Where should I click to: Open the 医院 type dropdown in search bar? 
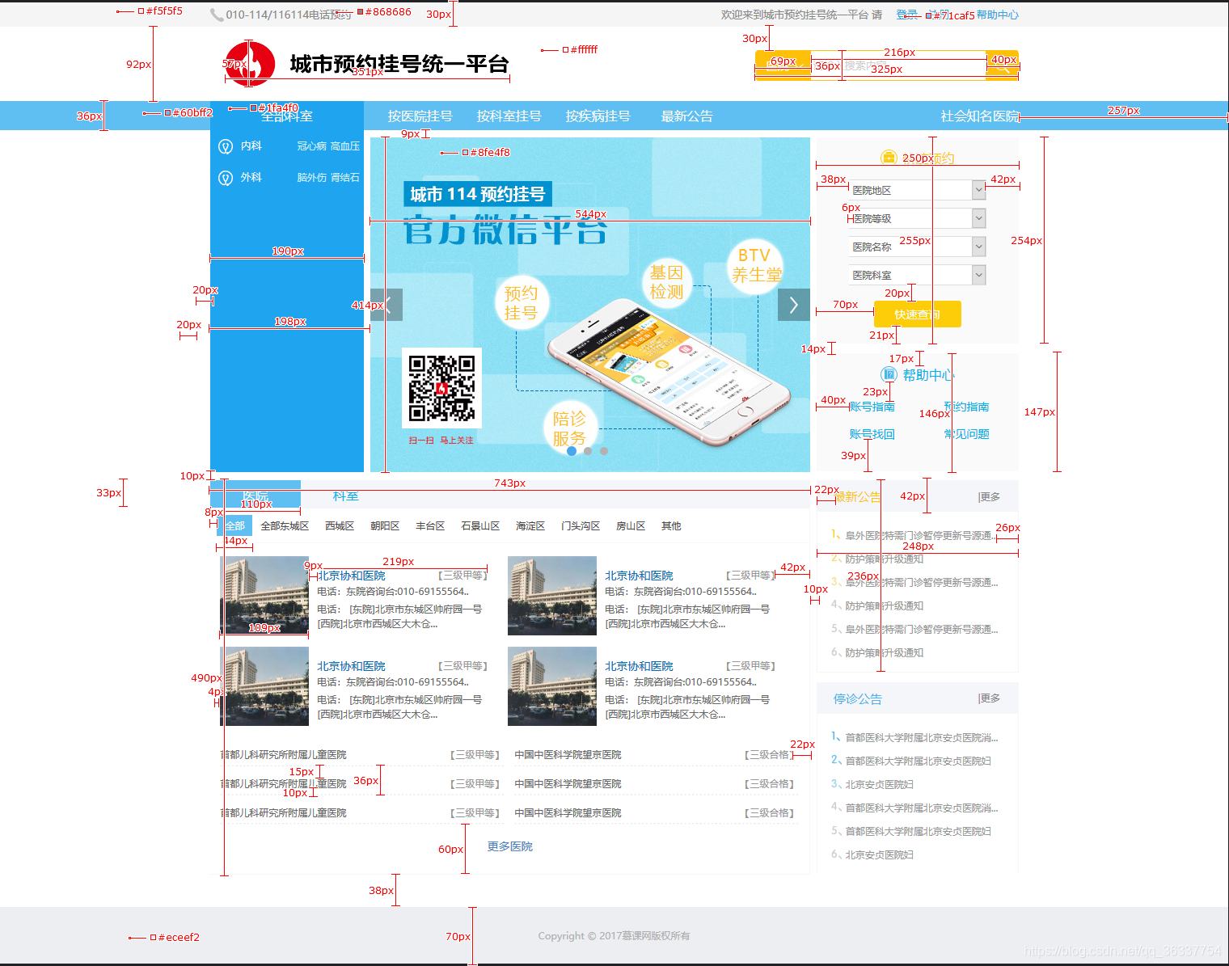pyautogui.click(x=783, y=65)
